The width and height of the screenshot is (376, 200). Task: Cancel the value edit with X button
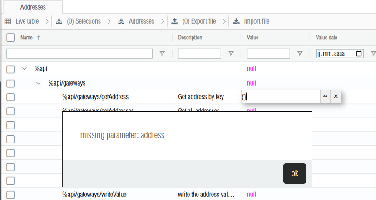point(336,96)
